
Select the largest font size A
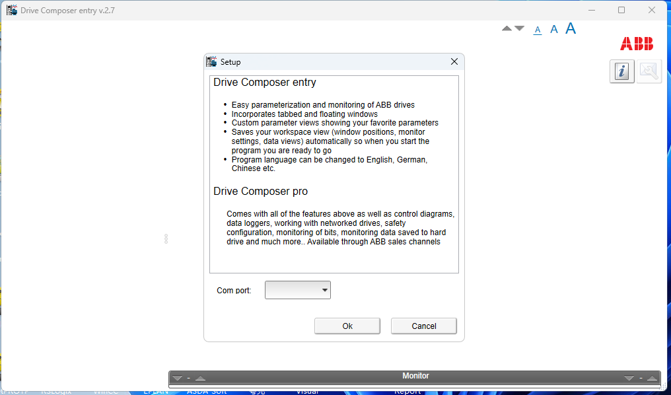(571, 28)
